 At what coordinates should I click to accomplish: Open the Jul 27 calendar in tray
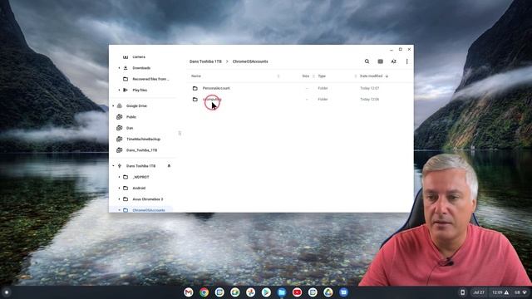pos(479,292)
